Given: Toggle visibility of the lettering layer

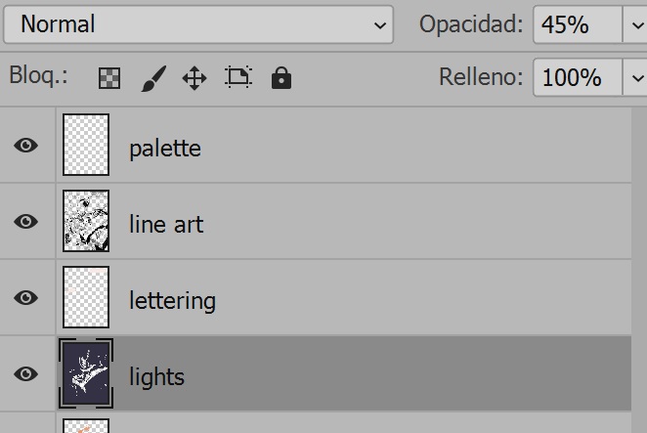Looking at the screenshot, I should coord(26,298).
